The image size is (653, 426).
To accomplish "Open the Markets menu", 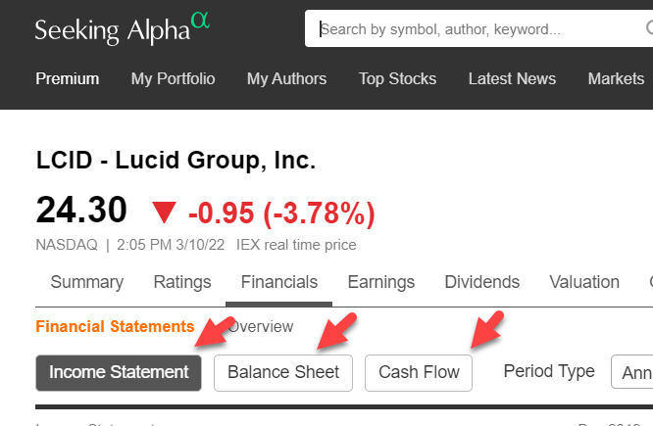I will [616, 79].
